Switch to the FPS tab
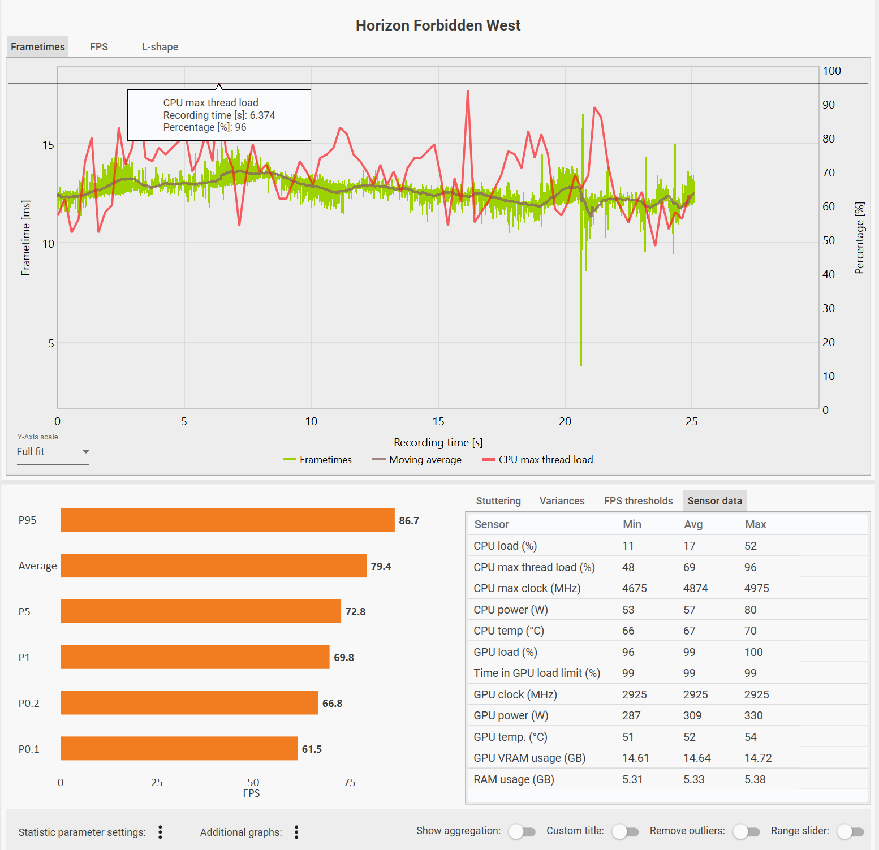879x850 pixels. (99, 47)
